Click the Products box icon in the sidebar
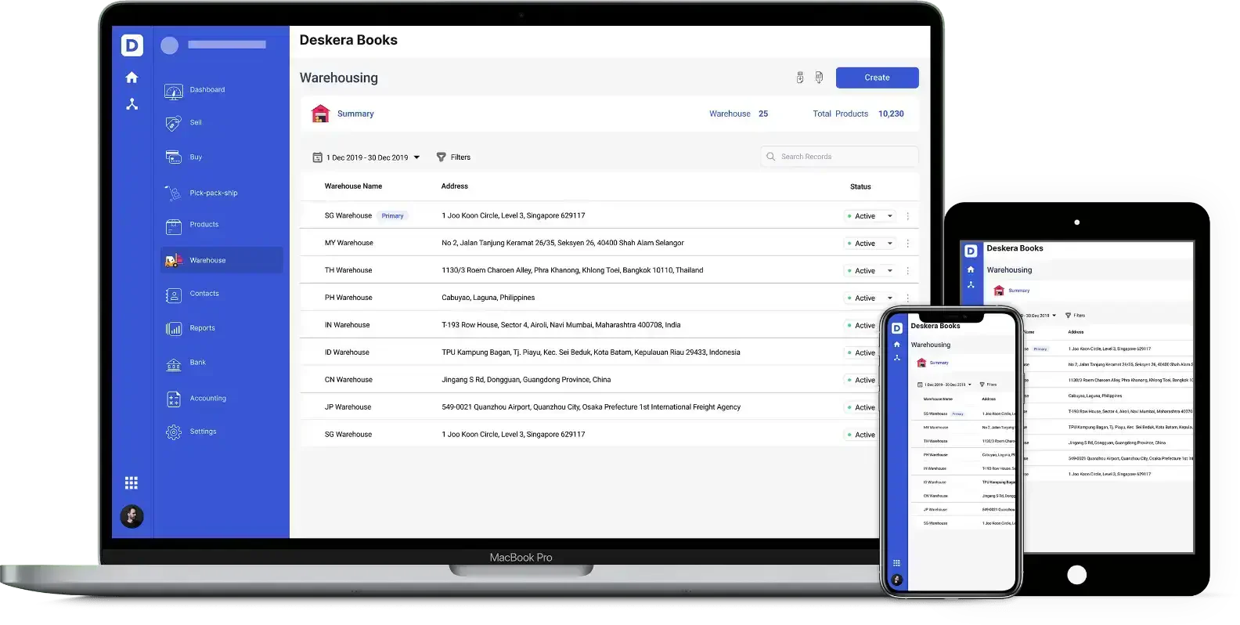 [174, 226]
